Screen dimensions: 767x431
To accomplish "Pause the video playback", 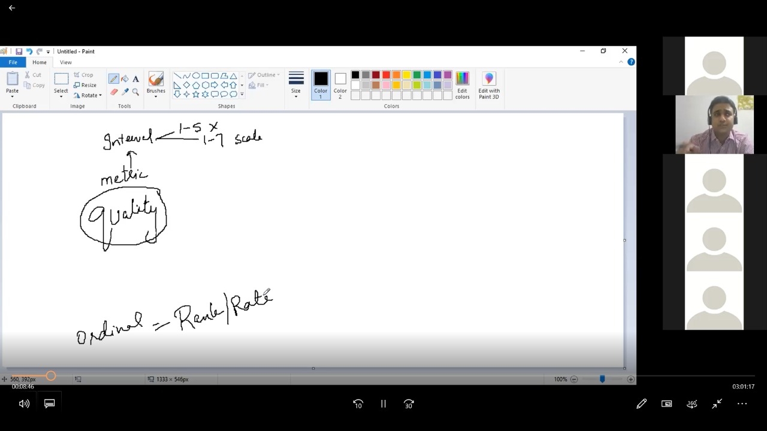I will point(383,404).
